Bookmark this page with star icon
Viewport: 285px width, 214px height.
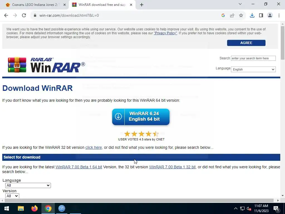(x=241, y=16)
